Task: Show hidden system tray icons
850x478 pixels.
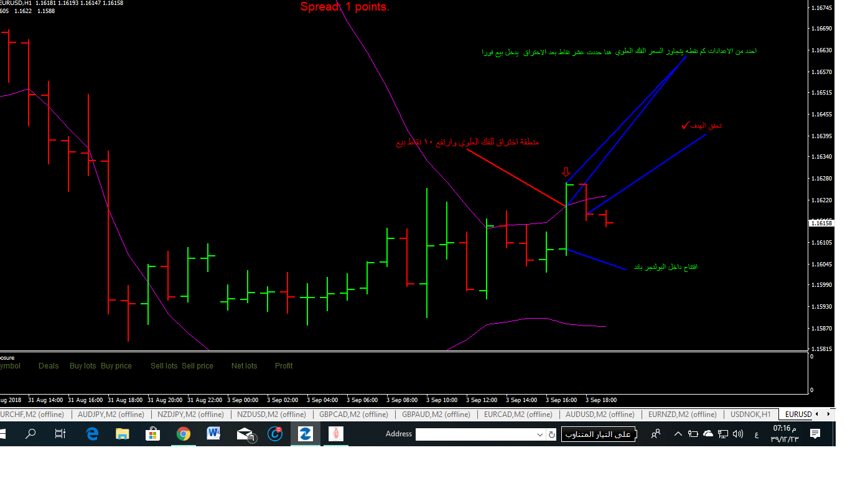Action: (x=678, y=434)
